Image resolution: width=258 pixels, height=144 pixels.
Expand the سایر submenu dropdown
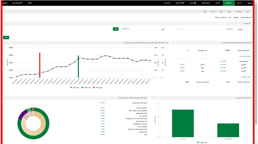(x=204, y=12)
